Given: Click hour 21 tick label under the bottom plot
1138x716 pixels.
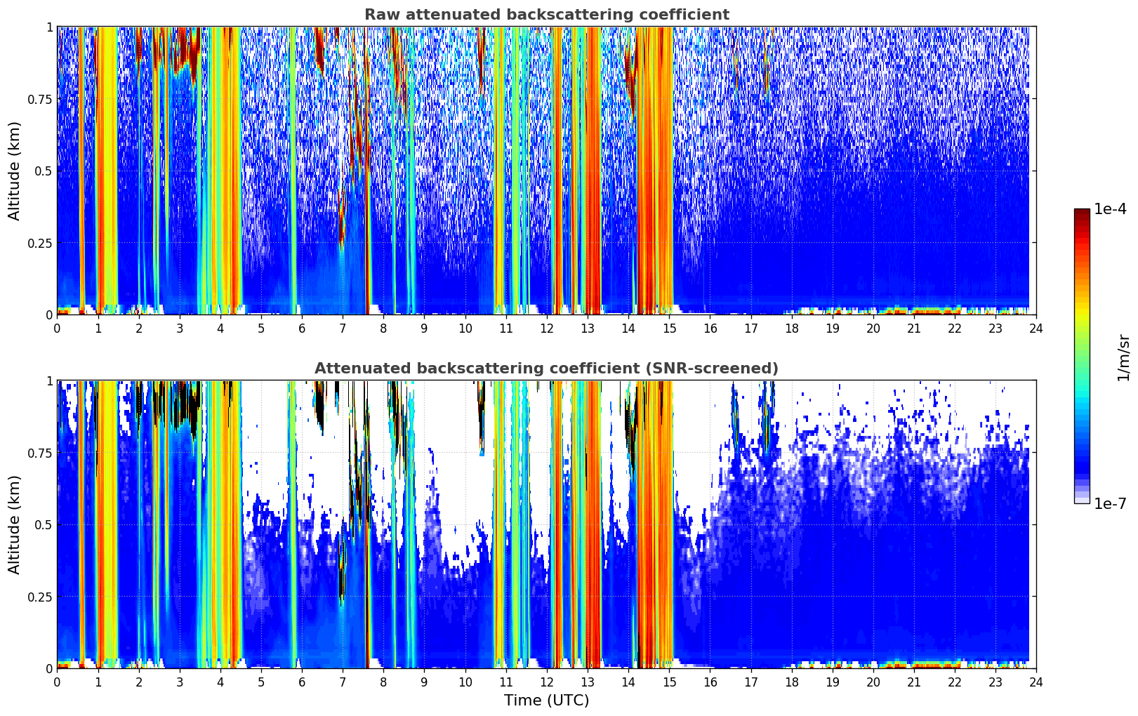Looking at the screenshot, I should (913, 682).
